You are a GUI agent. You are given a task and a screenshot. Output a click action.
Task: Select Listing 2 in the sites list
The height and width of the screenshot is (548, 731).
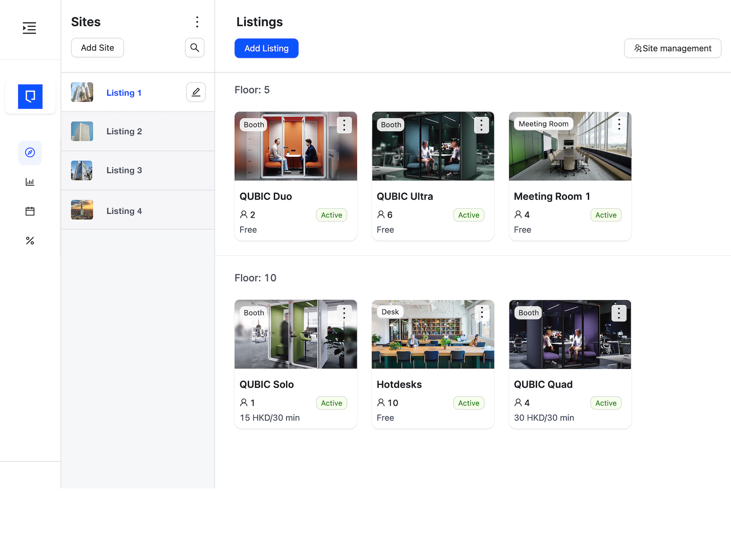(124, 132)
